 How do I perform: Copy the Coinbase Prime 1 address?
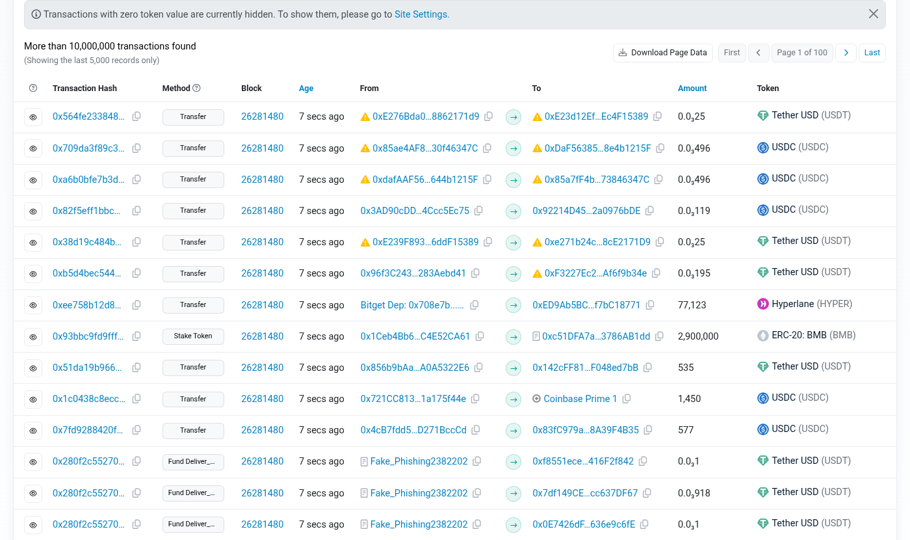627,399
